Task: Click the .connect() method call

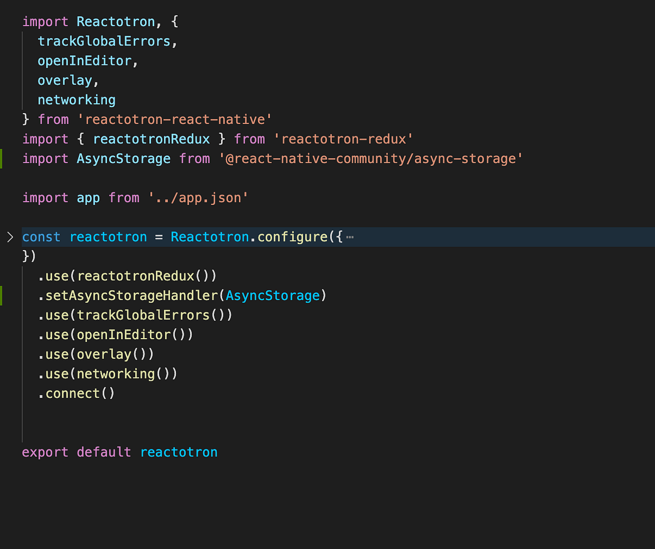Action: click(x=76, y=393)
